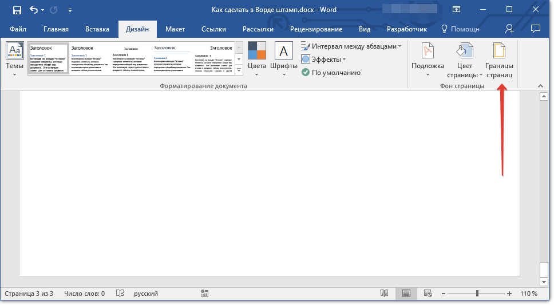Open zoom dialog via 110 % label

pyautogui.click(x=529, y=294)
